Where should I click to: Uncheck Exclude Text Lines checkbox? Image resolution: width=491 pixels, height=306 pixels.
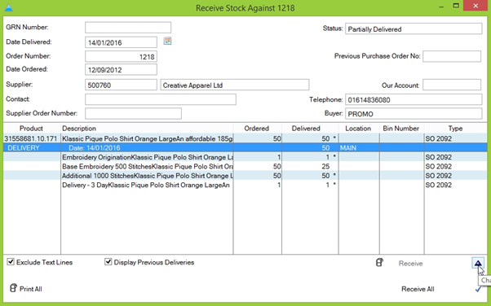[x=11, y=261]
